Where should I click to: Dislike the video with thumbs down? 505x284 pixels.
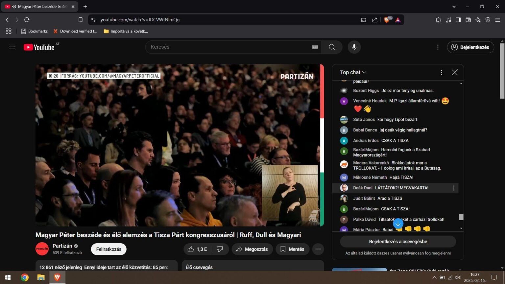point(220,249)
